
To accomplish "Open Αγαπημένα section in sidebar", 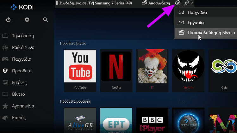I will pyautogui.click(x=23, y=106).
